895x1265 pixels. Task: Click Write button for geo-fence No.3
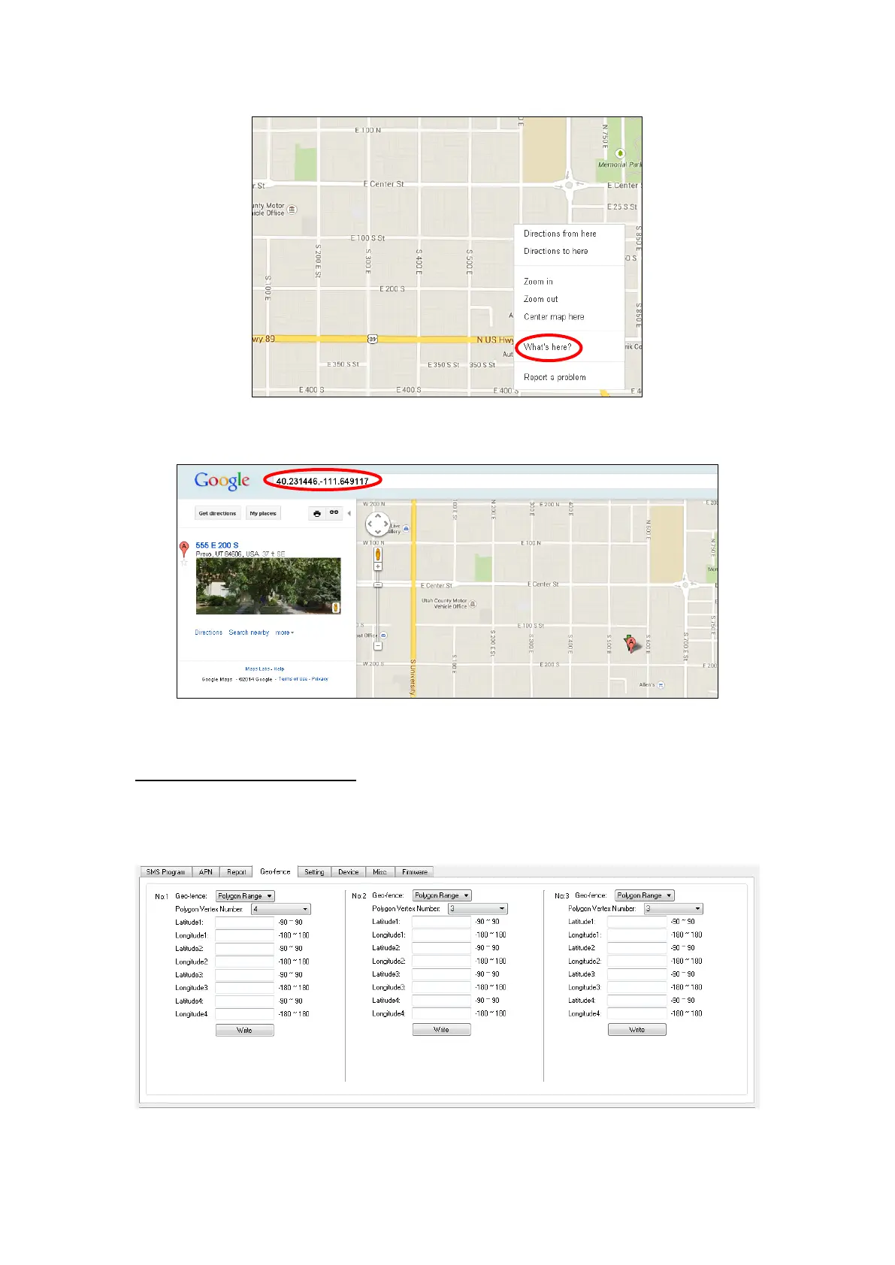pos(637,1030)
